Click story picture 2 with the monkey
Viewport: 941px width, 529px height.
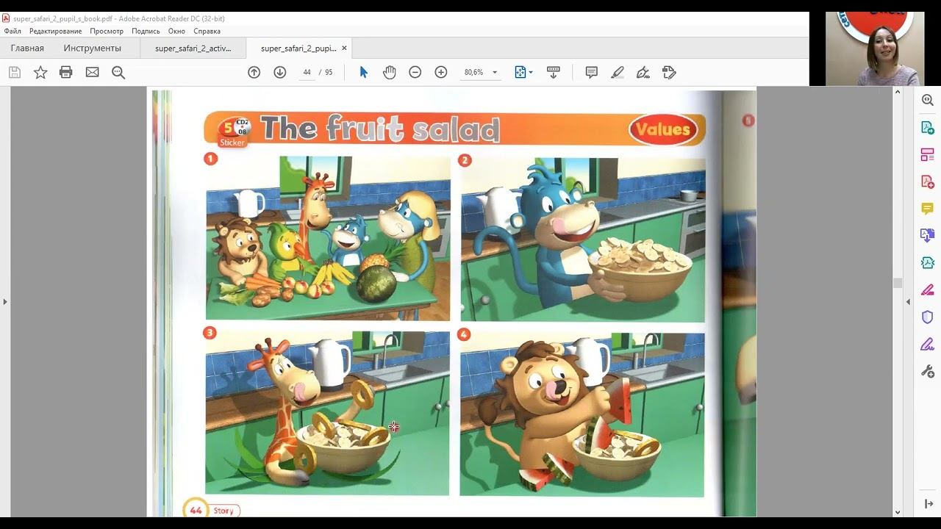point(583,240)
